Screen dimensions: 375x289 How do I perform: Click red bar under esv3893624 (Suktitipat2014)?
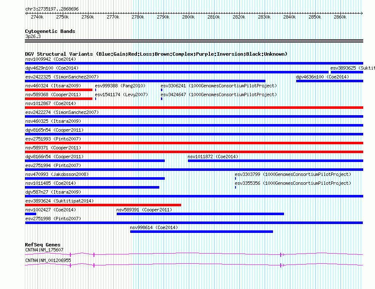point(103,205)
